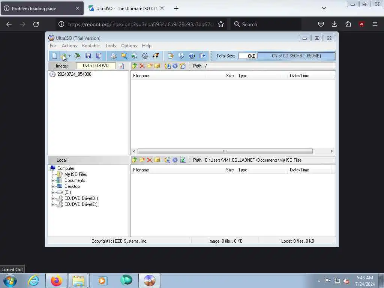Image resolution: width=384 pixels, height=288 pixels.
Task: Click the gear icon in the Local pane toolbar
Action: coord(175,160)
